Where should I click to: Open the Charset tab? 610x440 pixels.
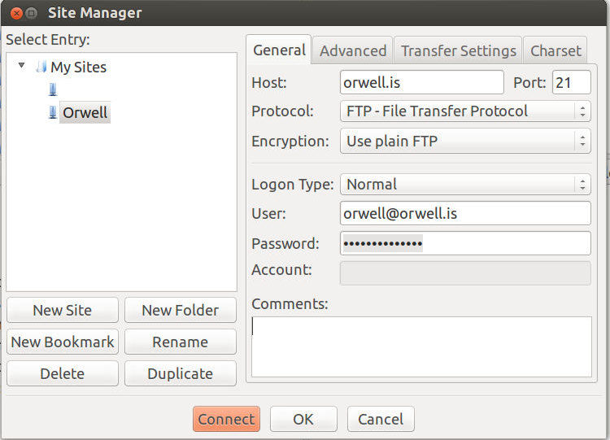(556, 50)
